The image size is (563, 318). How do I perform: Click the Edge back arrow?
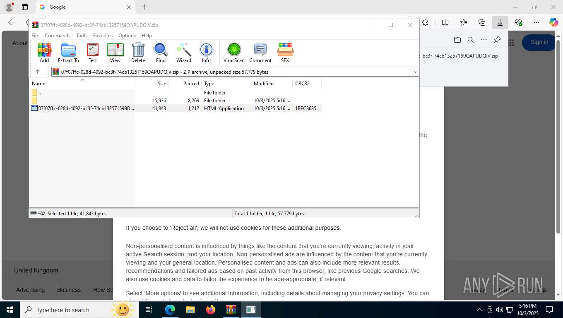pyautogui.click(x=12, y=22)
